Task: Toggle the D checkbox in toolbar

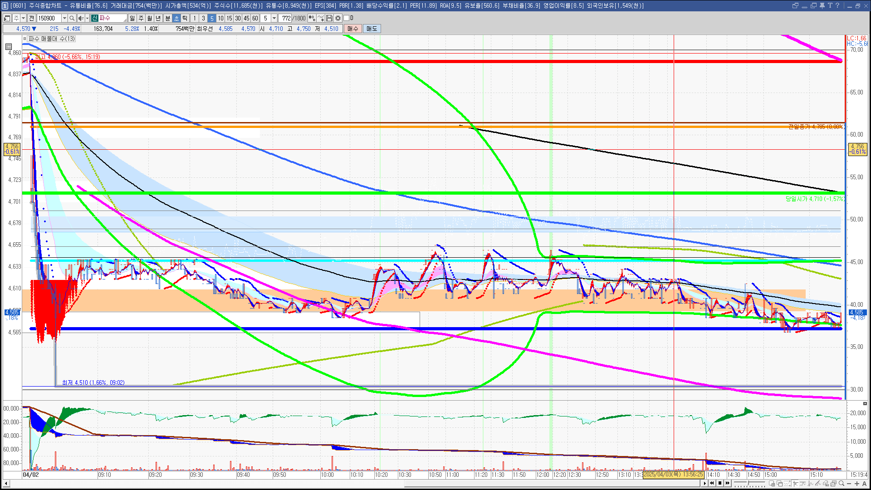Action: (347, 18)
